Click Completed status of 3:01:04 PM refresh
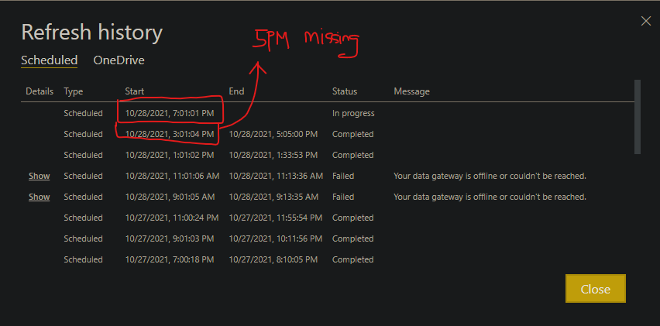The width and height of the screenshot is (660, 326). (x=352, y=134)
